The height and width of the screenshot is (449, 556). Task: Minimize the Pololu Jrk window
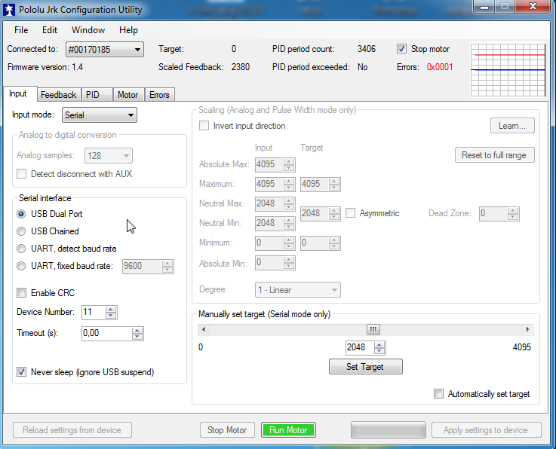point(485,6)
